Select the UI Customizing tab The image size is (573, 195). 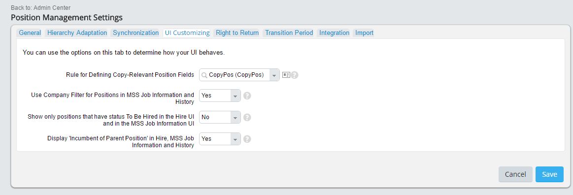187,33
